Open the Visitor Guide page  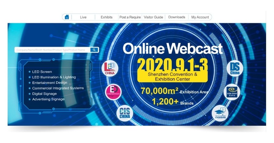153,17
